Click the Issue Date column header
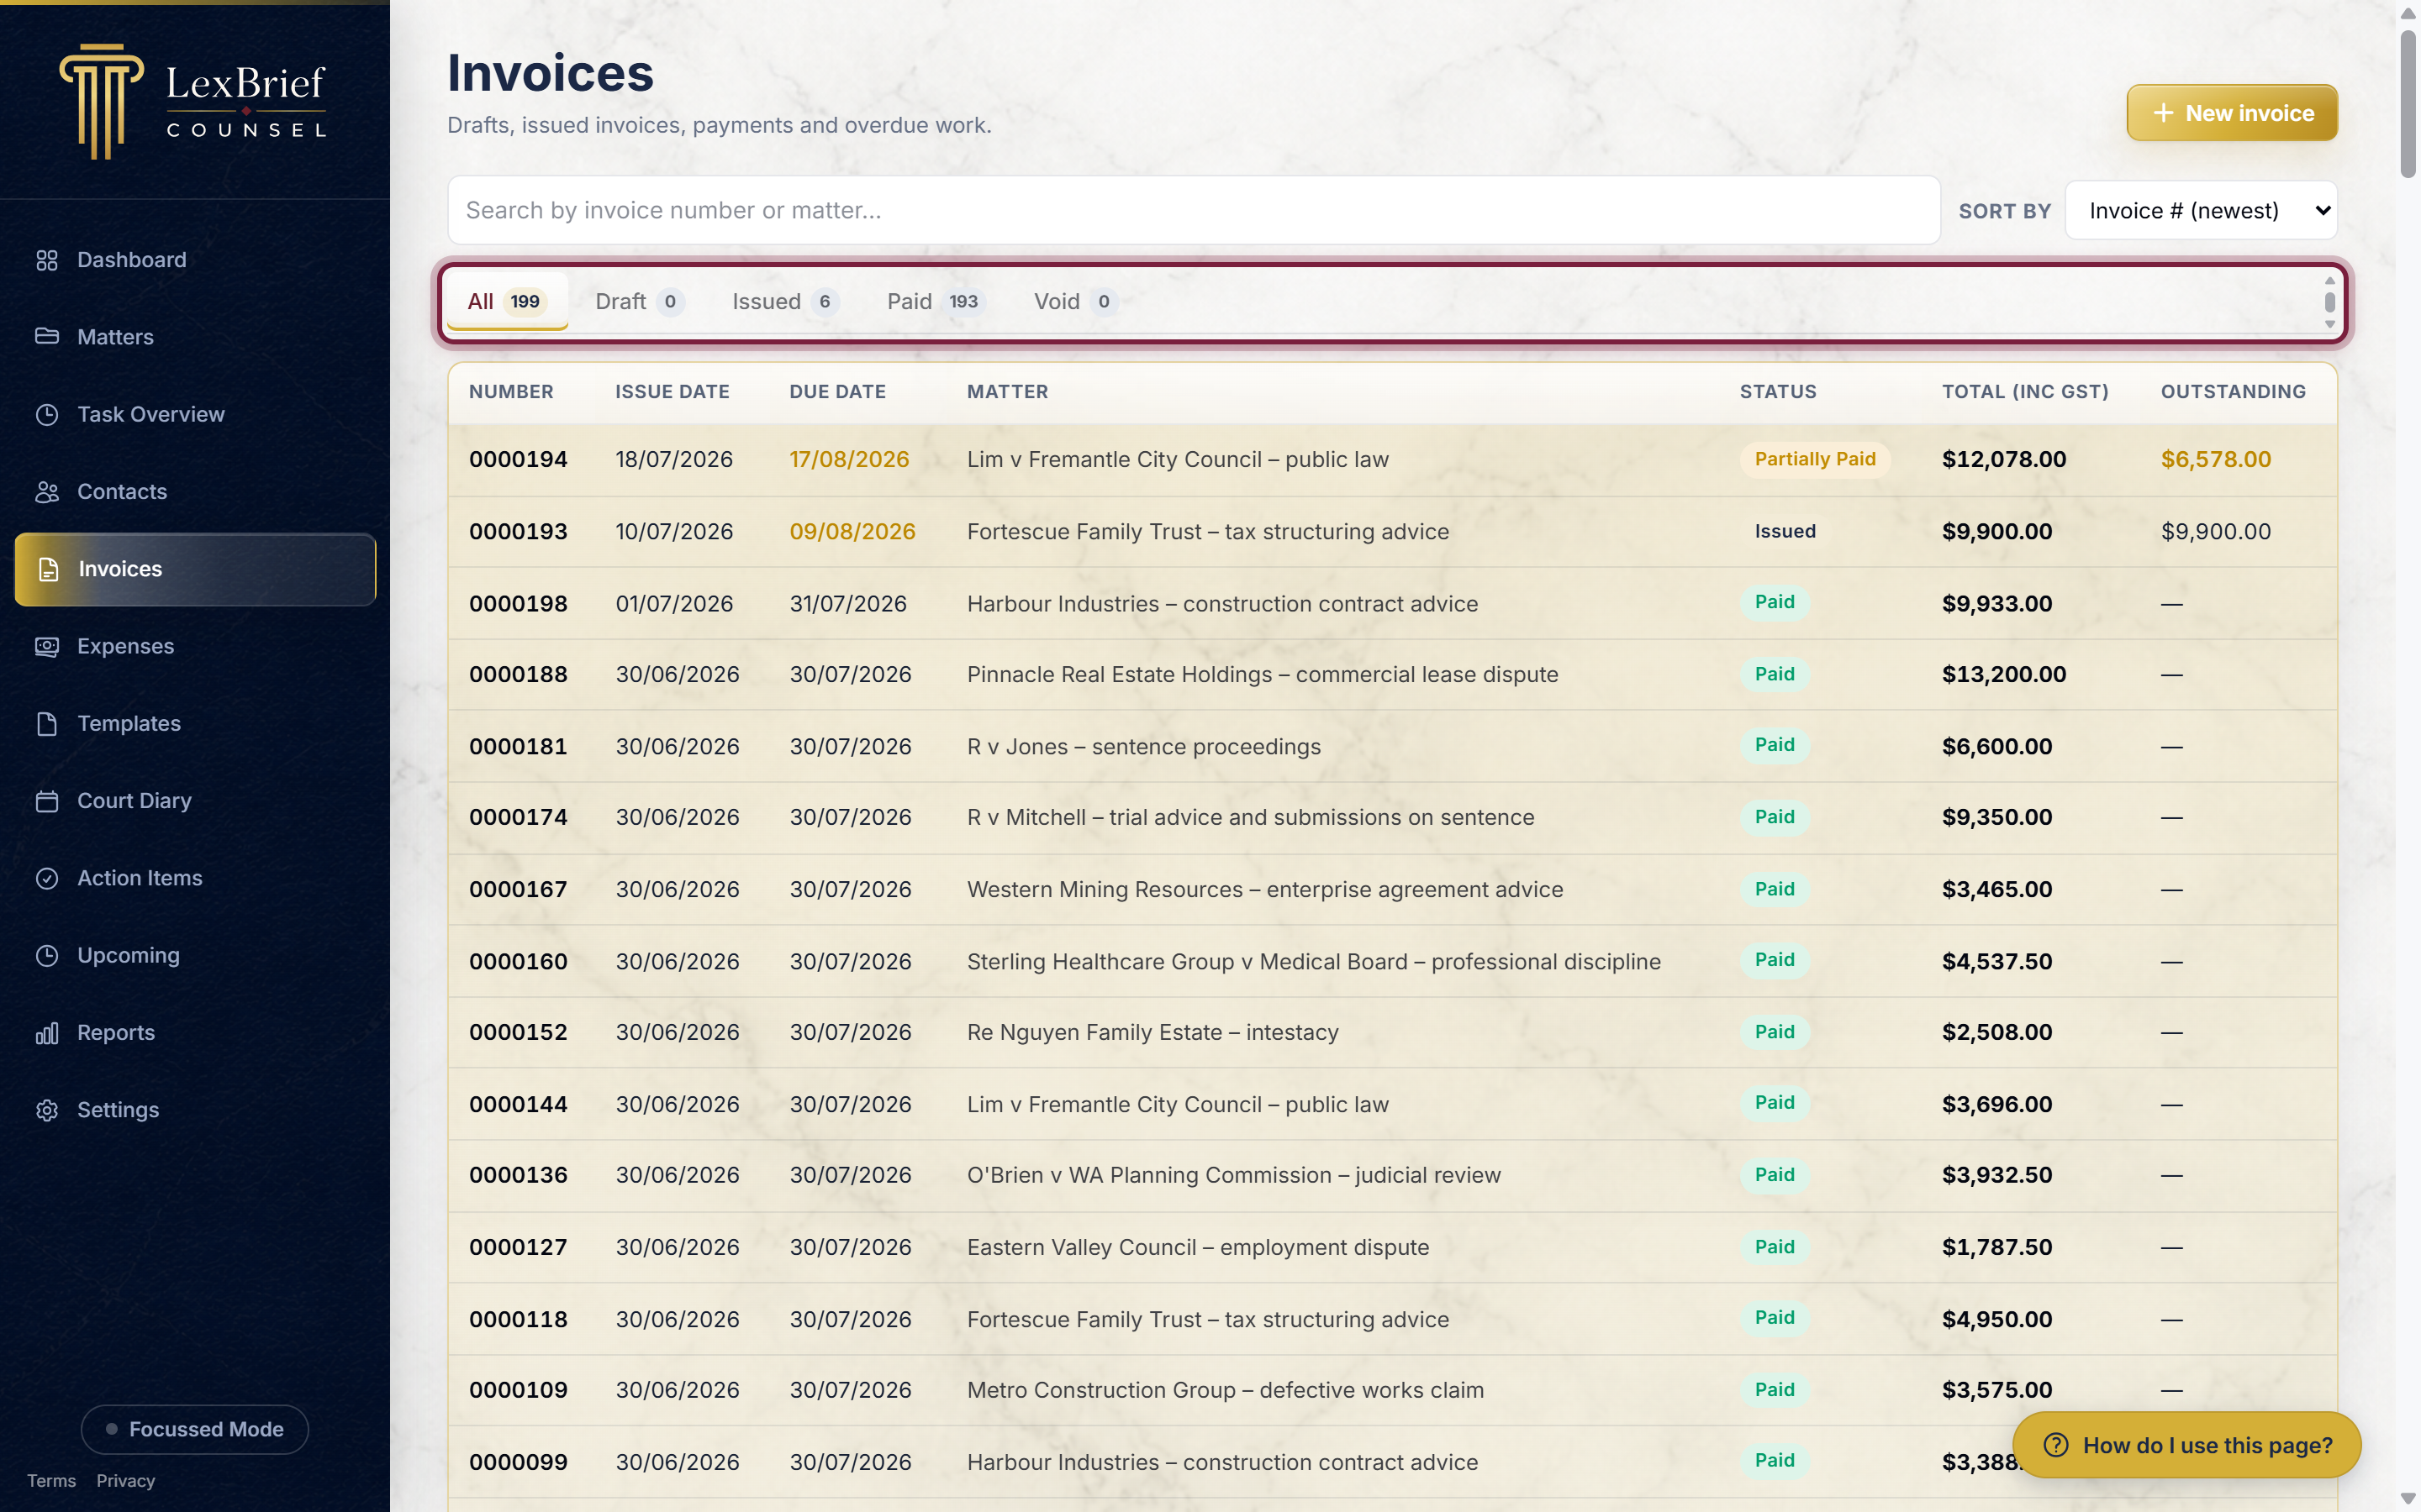Screen dimensions: 2421x1512 click(672, 392)
